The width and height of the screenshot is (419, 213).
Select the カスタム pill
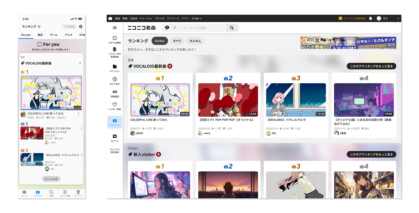tap(195, 41)
